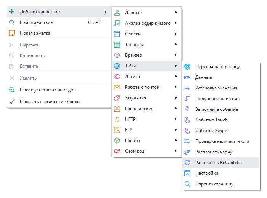267x198 pixels.
Task: Select Найти действие menu entry
Action: point(36,22)
